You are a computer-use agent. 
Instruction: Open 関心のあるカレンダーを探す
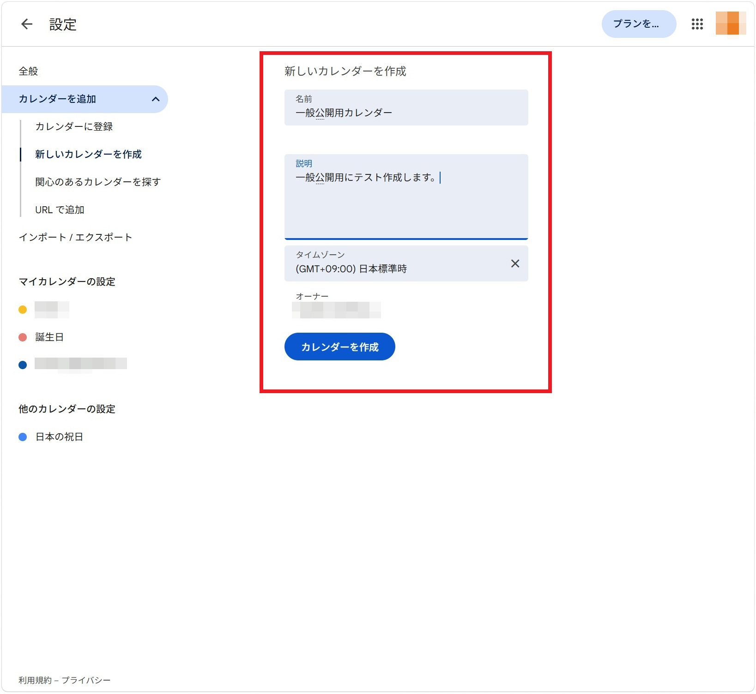pos(98,182)
